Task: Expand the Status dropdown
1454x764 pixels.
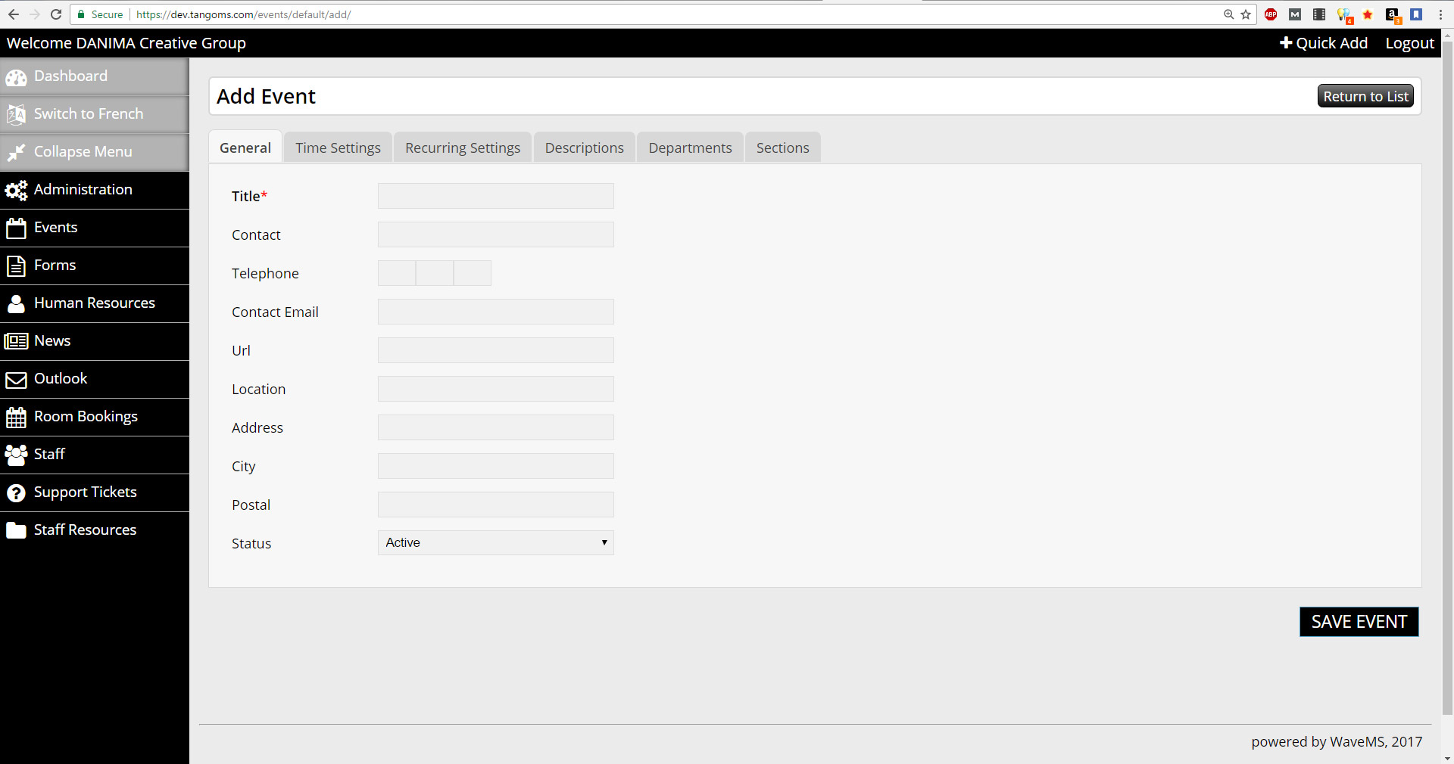Action: [x=496, y=542]
